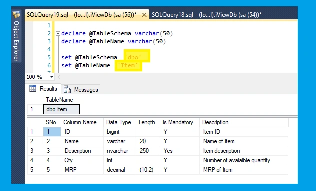Click the Messages document icon

coord(67,90)
